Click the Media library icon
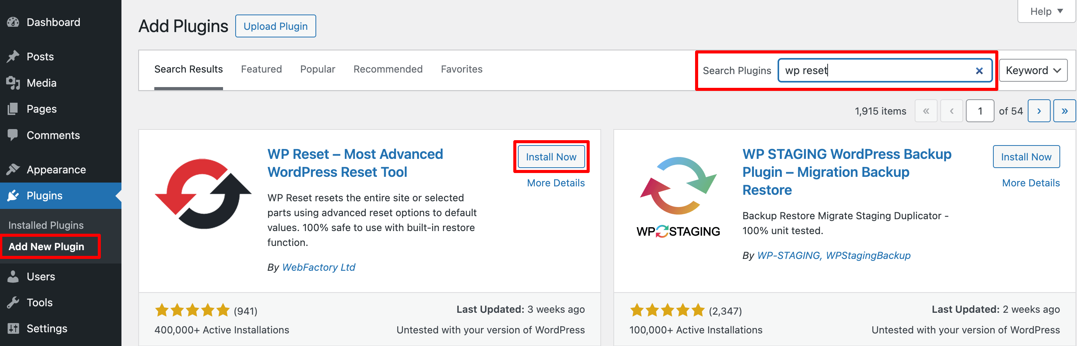1077x346 pixels. click(x=13, y=83)
